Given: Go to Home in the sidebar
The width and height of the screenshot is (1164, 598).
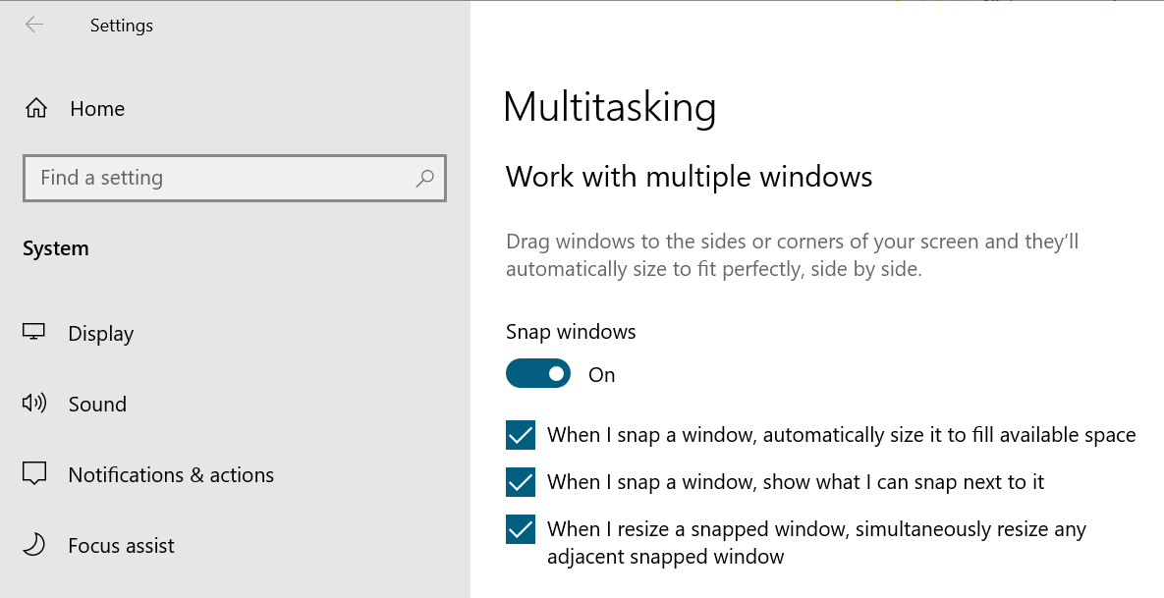Looking at the screenshot, I should [x=97, y=109].
